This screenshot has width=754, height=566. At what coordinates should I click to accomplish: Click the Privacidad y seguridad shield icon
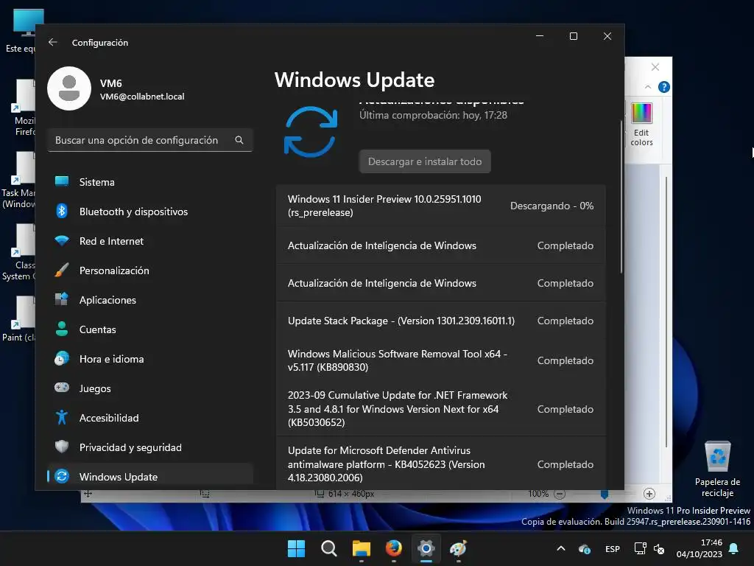tap(62, 447)
